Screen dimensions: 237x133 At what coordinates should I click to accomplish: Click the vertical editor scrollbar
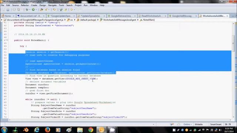233,43
